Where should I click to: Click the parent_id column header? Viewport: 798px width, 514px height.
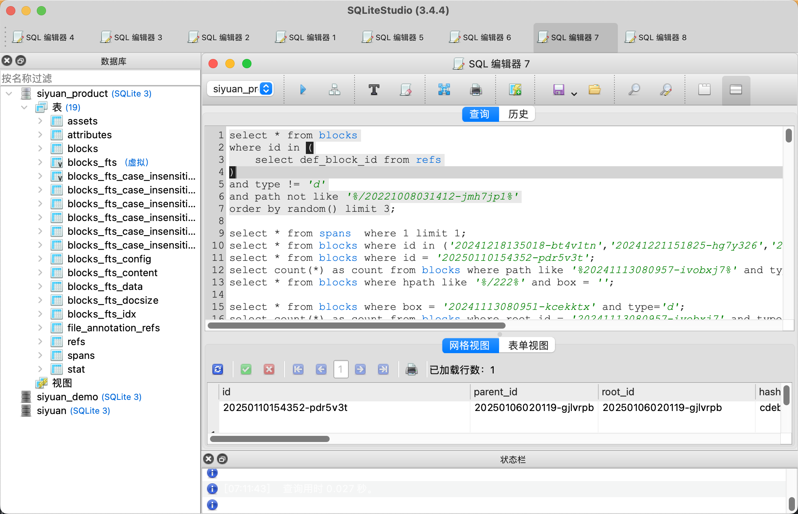pyautogui.click(x=534, y=392)
